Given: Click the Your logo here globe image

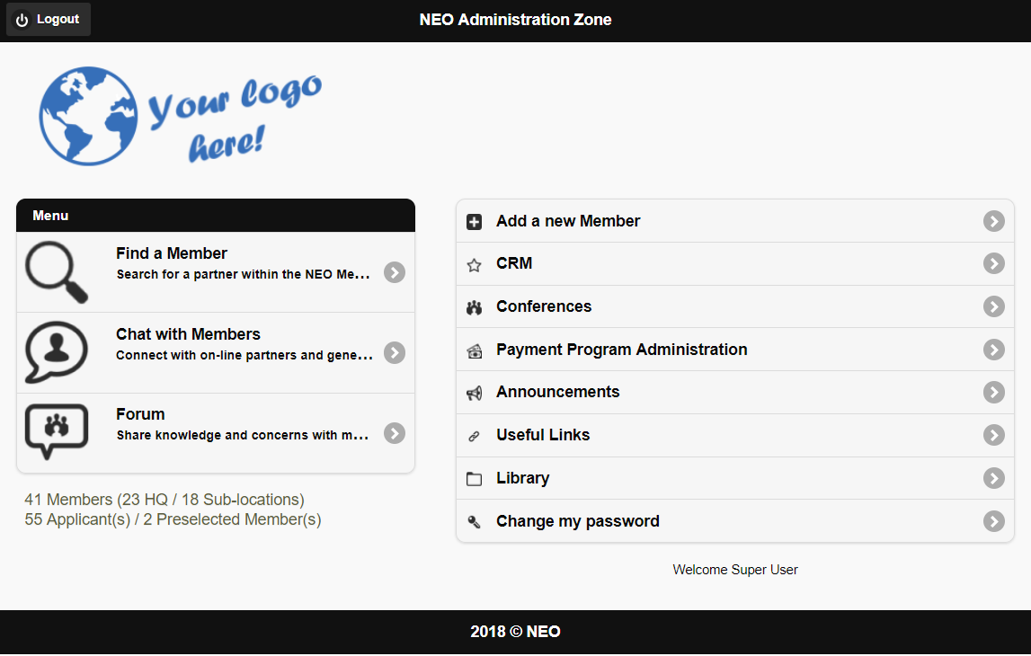Looking at the screenshot, I should [180, 116].
